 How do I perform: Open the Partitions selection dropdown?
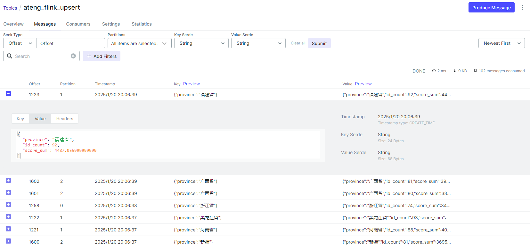pos(139,43)
